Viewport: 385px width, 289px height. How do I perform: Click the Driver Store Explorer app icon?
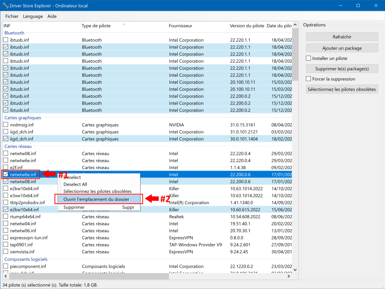(x=5, y=5)
